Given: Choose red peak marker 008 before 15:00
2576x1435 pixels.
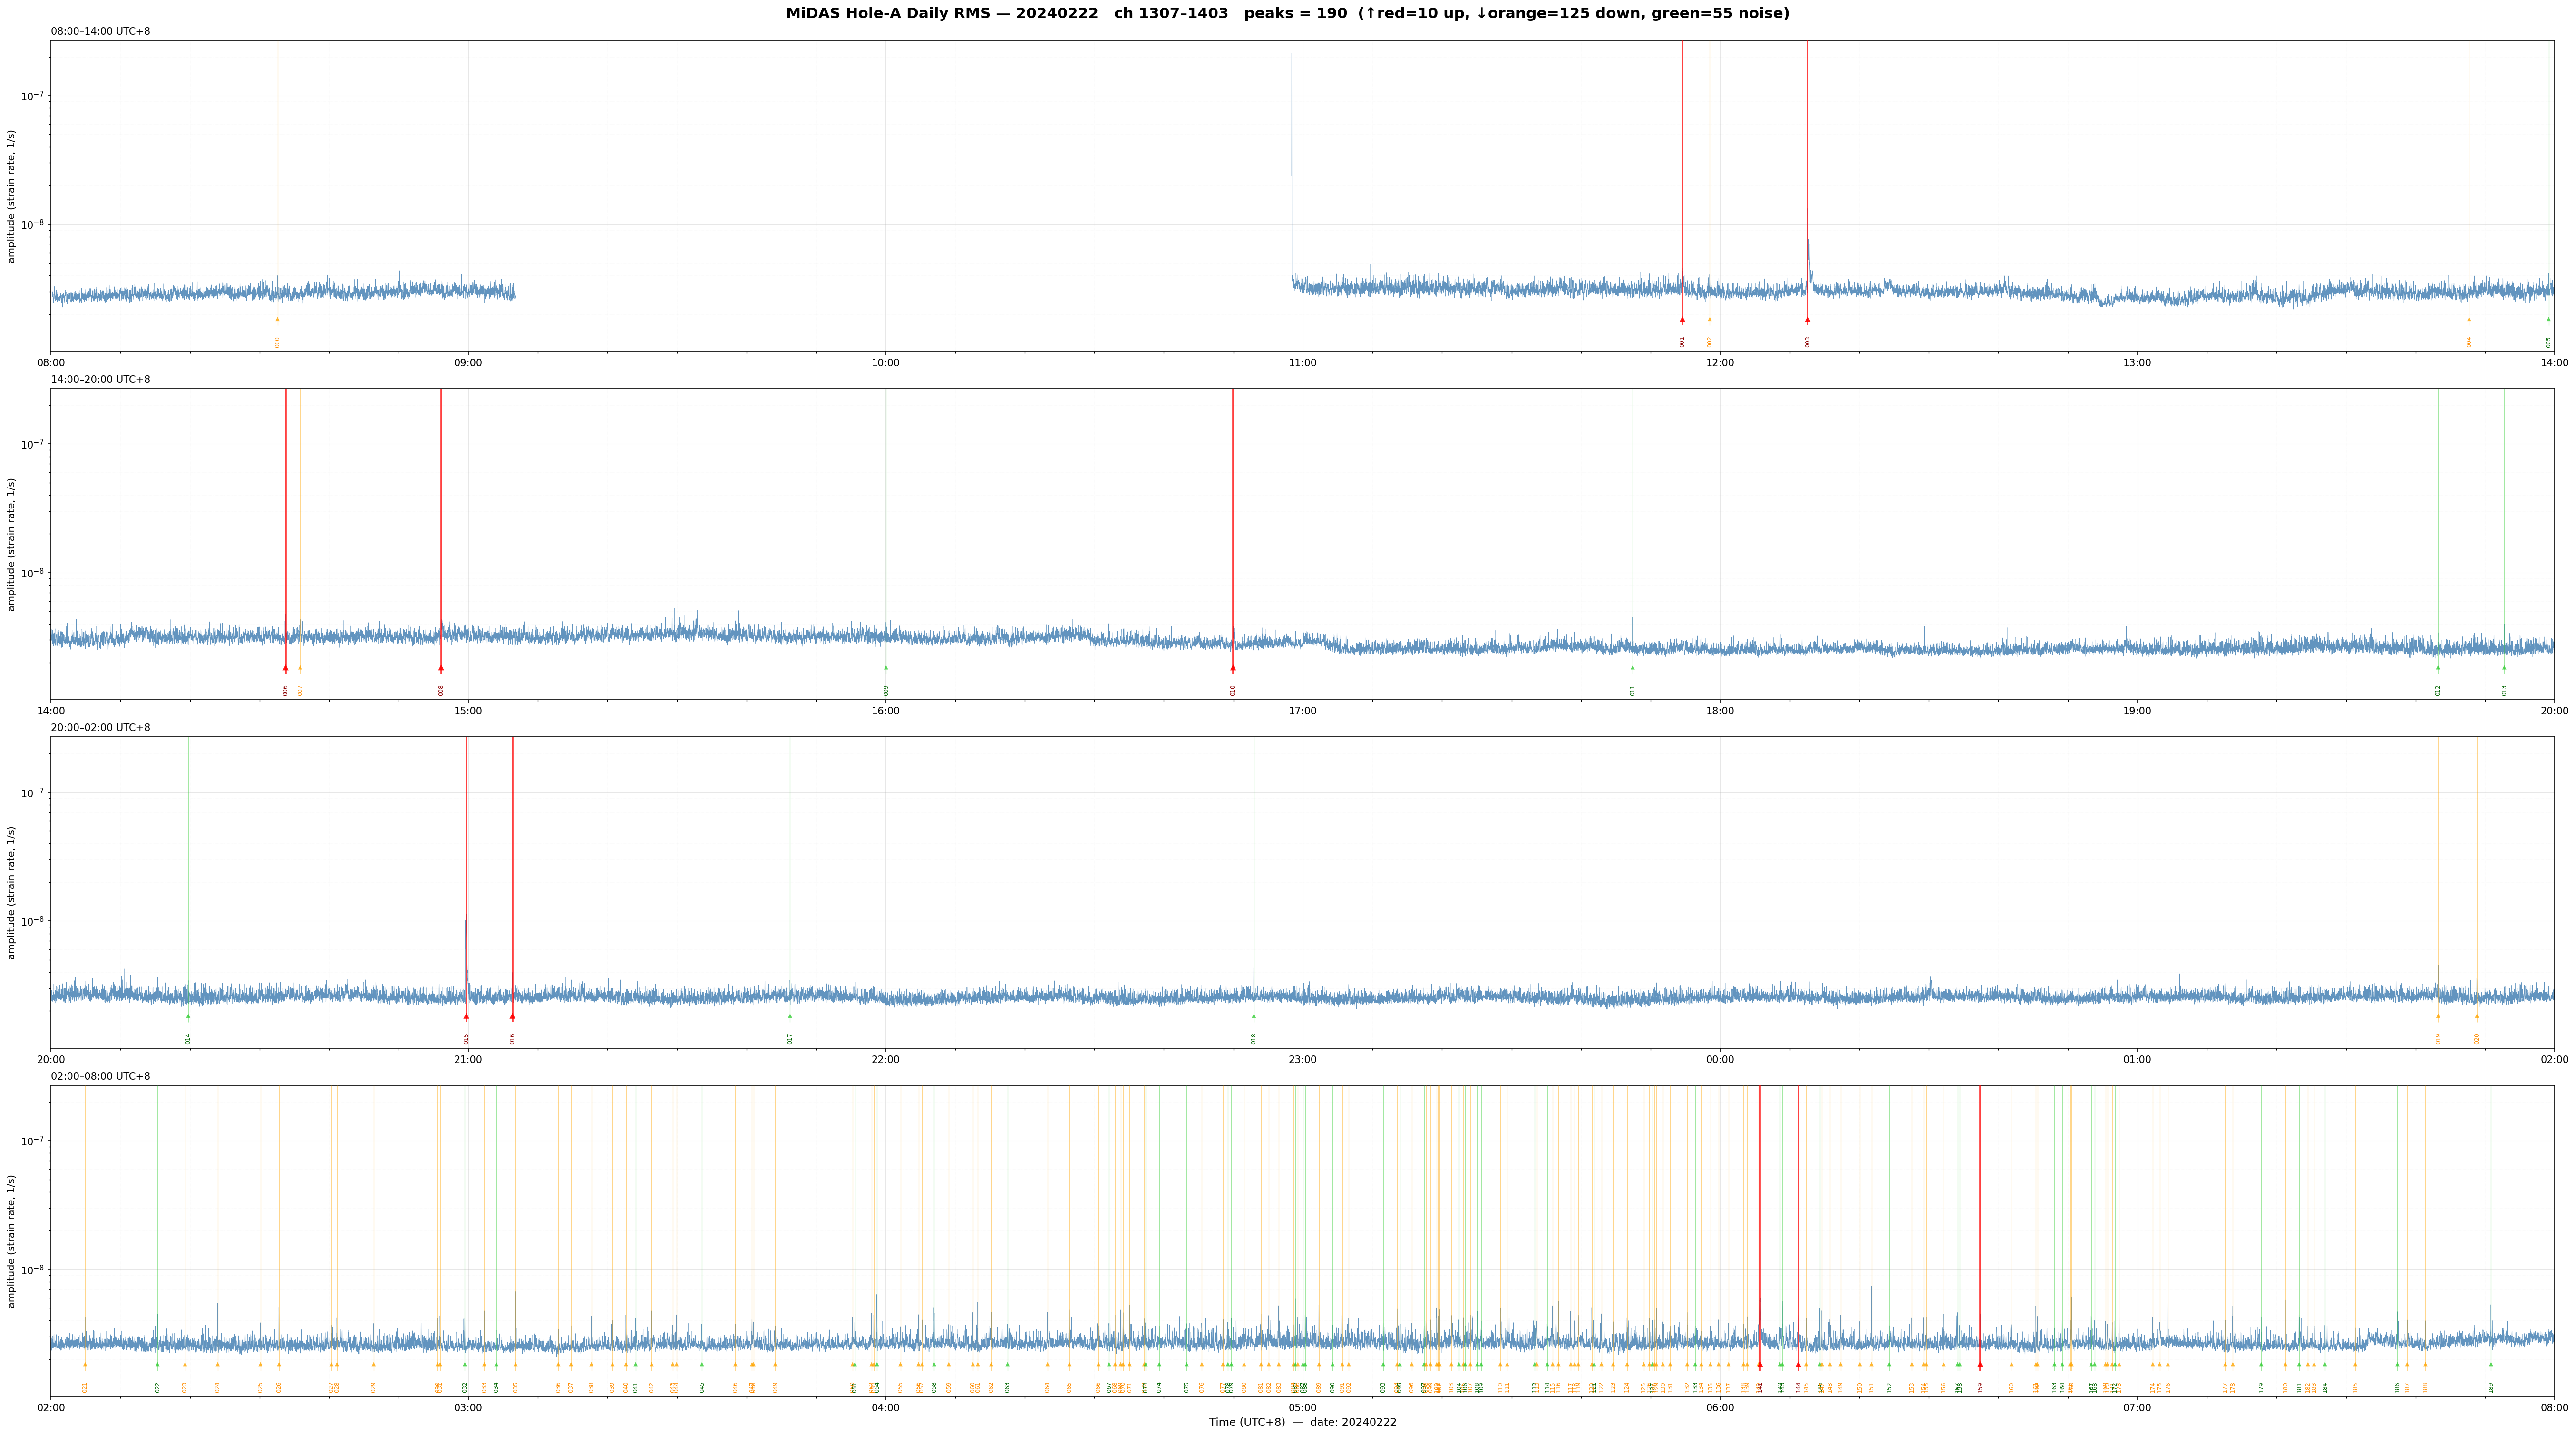Looking at the screenshot, I should [441, 668].
